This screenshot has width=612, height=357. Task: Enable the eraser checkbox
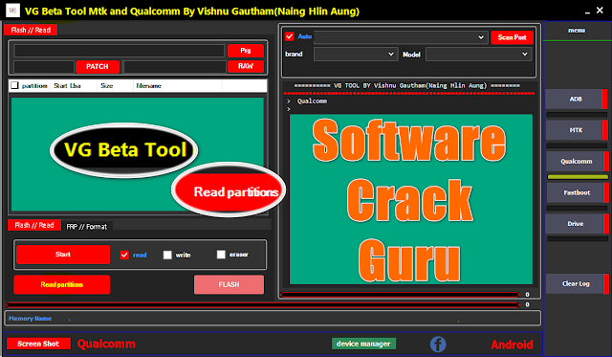tap(221, 255)
